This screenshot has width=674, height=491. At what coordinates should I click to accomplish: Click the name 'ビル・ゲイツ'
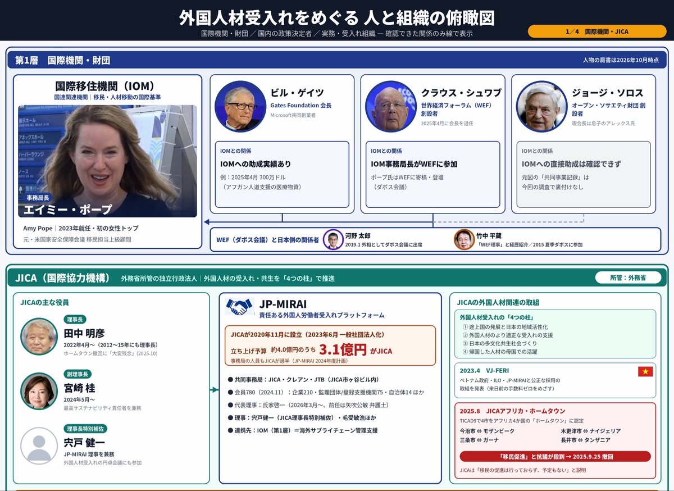click(x=297, y=93)
